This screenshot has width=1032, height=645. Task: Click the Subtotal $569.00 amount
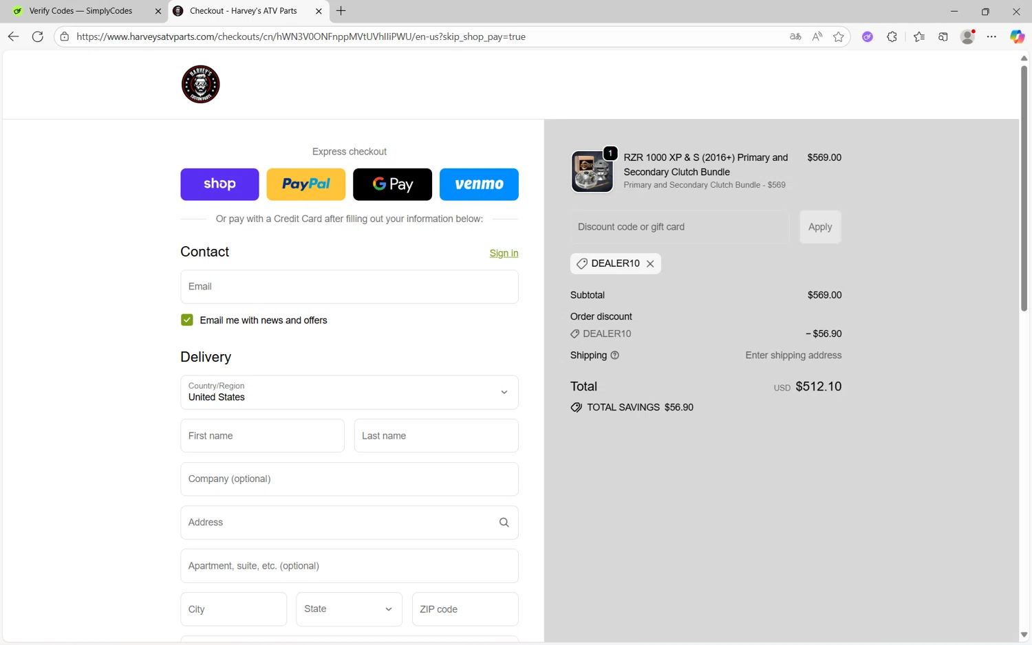824,295
